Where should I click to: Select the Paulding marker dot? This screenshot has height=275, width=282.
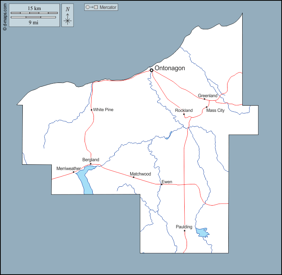tap(185, 231)
